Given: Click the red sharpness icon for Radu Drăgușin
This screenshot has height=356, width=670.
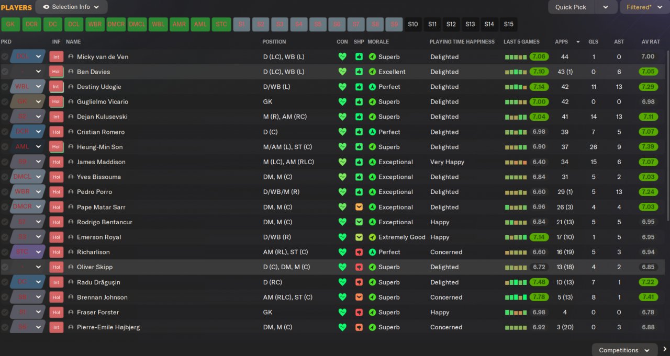Looking at the screenshot, I should (x=359, y=282).
